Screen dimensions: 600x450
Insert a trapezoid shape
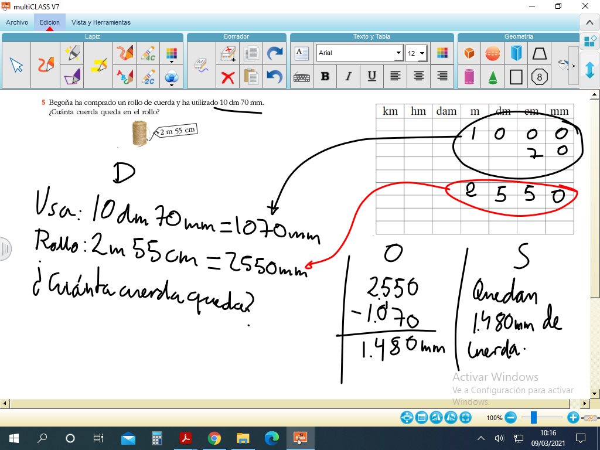tap(540, 53)
